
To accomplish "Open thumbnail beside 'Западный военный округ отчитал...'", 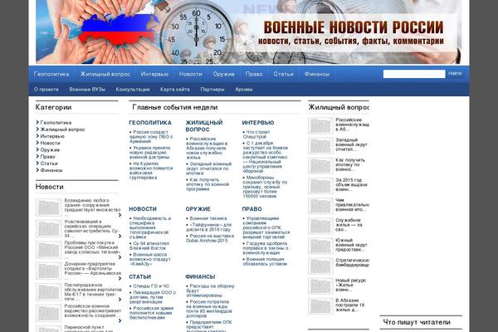I will pos(320,146).
